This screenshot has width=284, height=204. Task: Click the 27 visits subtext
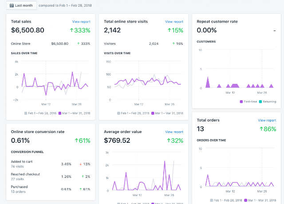17,179
